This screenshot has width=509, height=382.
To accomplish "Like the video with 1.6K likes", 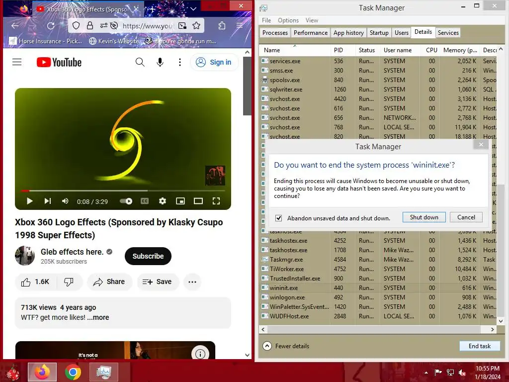I will click(36, 282).
